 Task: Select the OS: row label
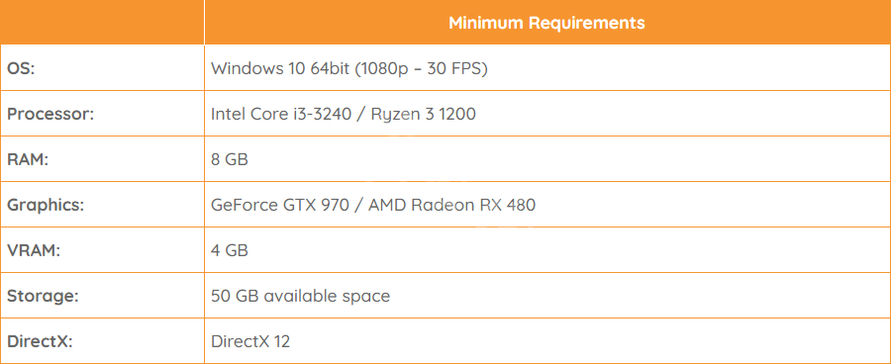pyautogui.click(x=21, y=68)
